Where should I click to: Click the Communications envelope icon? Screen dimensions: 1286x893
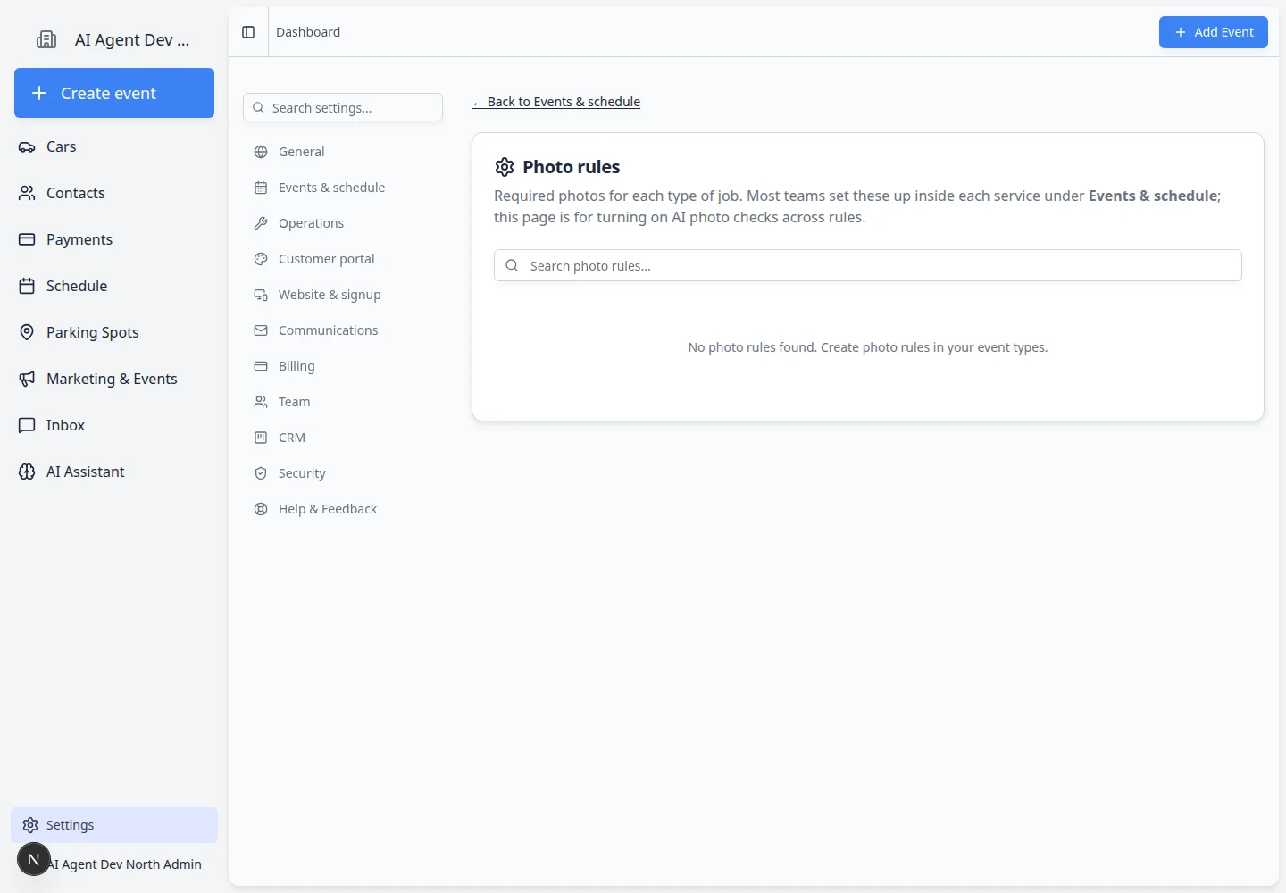tap(261, 330)
